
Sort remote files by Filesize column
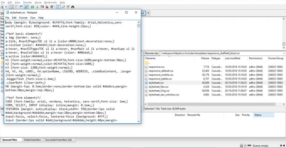(x=203, y=58)
